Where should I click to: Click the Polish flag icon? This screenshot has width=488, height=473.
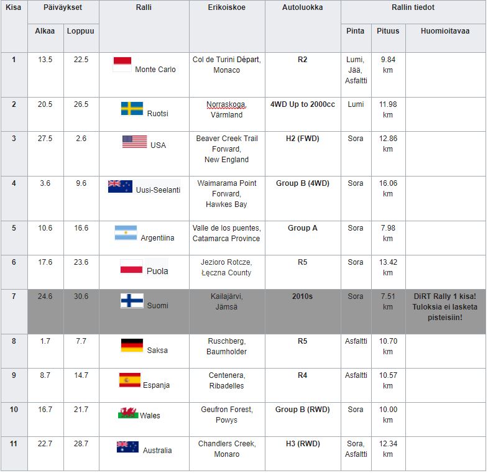[131, 268]
